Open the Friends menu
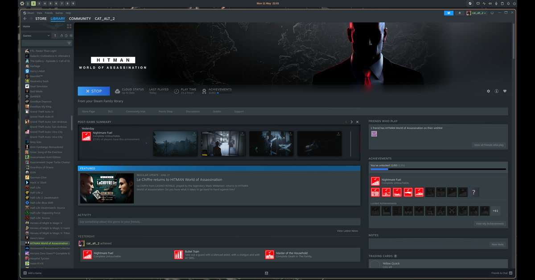This screenshot has height=280, width=535. coord(49,13)
